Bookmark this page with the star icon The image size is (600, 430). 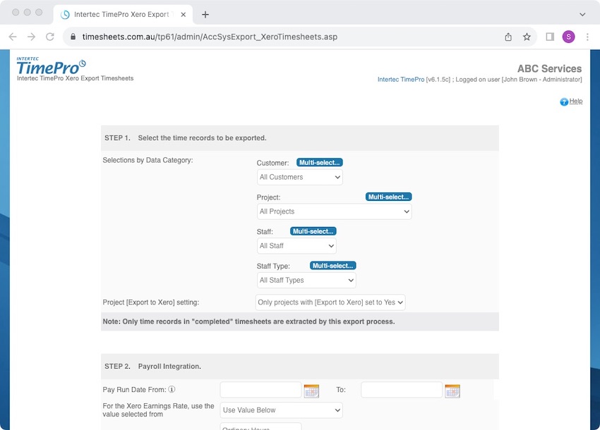(527, 37)
